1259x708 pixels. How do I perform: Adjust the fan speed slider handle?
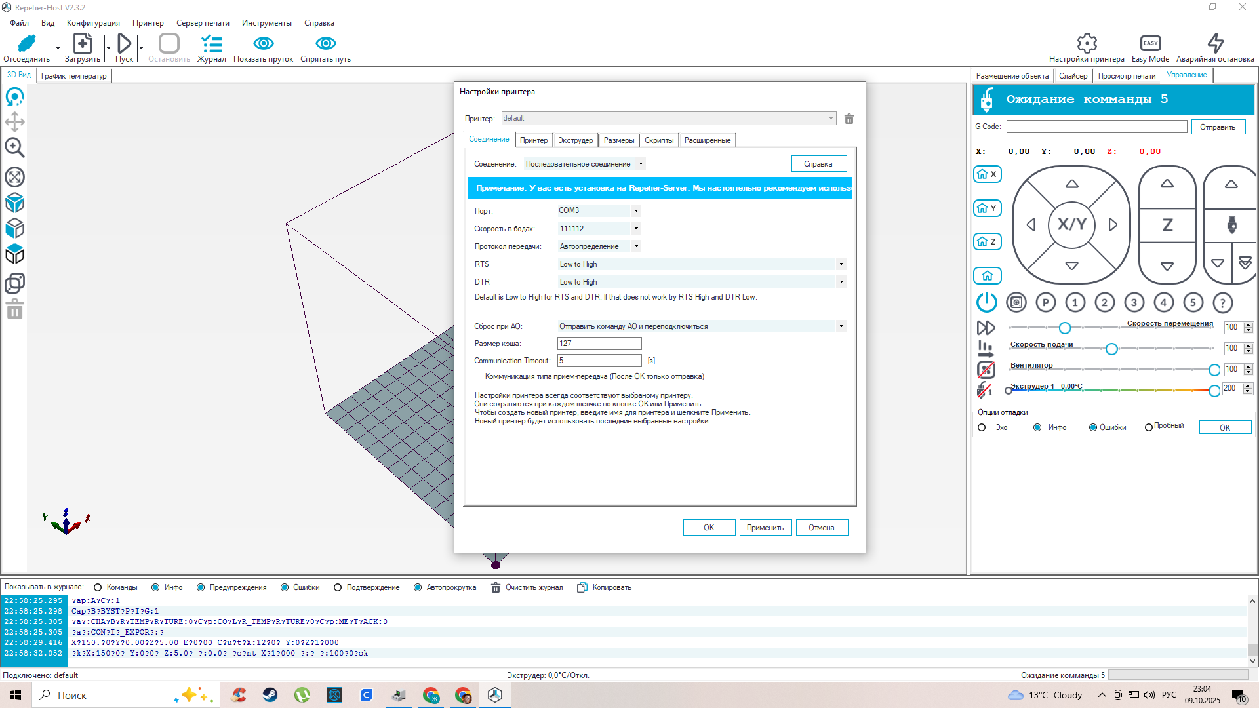click(1214, 370)
